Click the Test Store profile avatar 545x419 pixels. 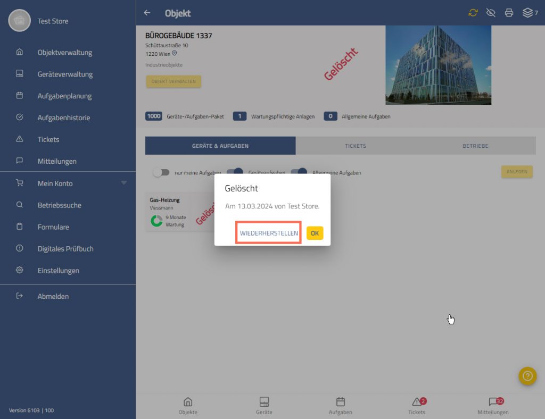pos(19,21)
